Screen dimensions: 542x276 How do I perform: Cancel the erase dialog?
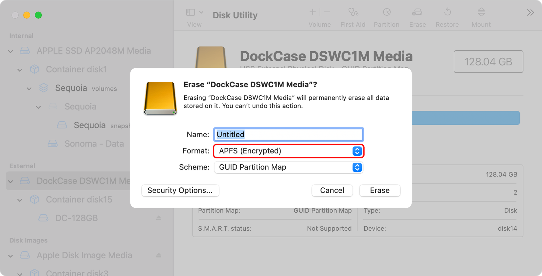(x=332, y=191)
